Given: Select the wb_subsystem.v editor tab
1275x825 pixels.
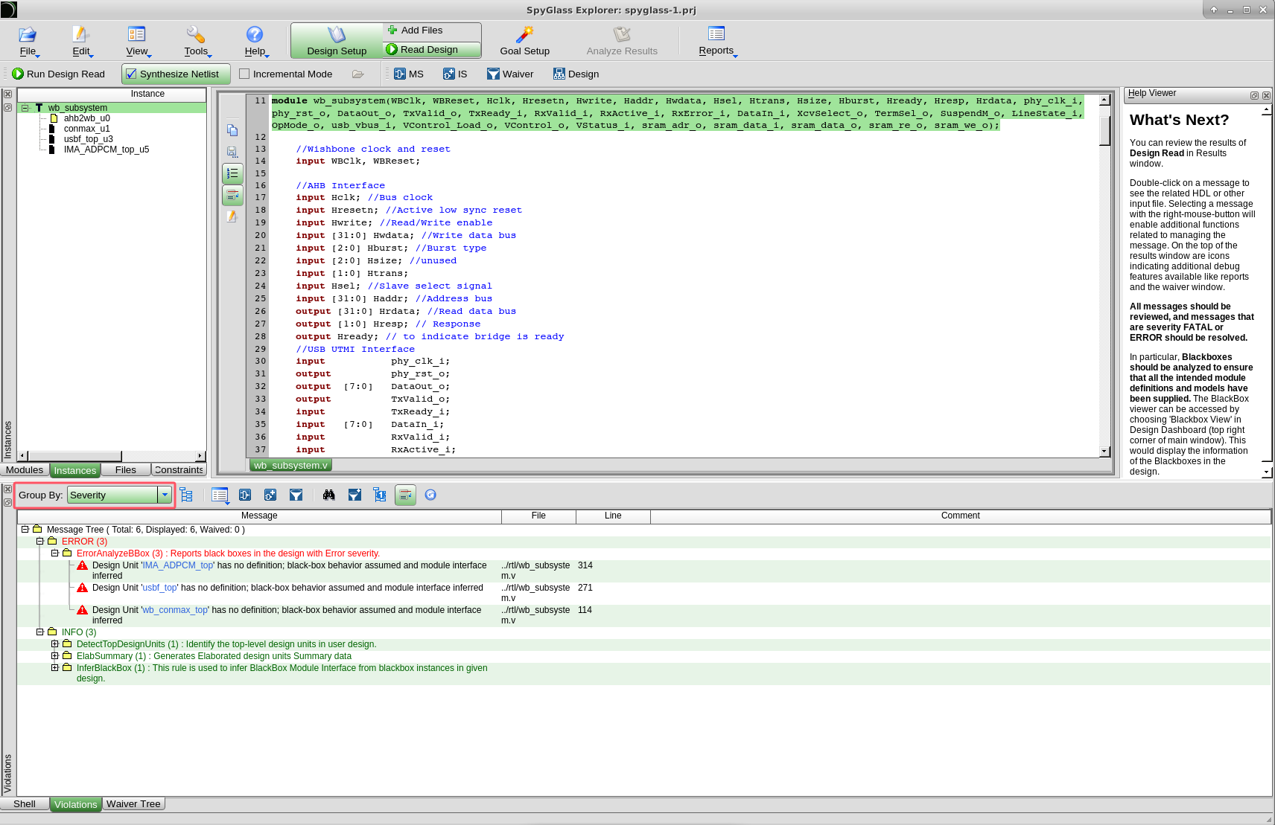Looking at the screenshot, I should click(290, 465).
